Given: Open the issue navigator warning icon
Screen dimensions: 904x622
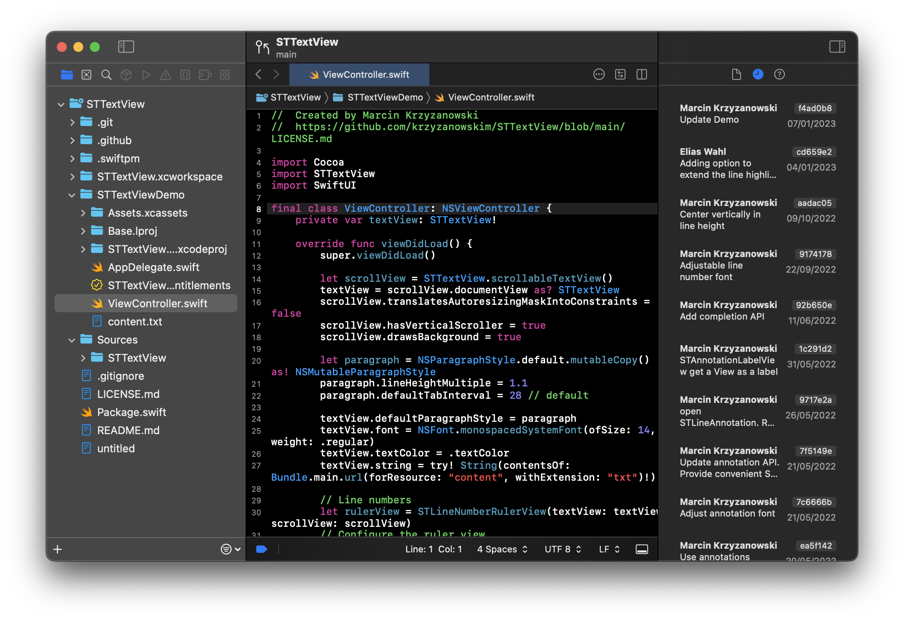Looking at the screenshot, I should click(166, 75).
